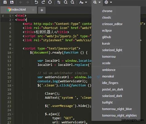Viewport: 146px width, 124px height.
Task: Redo the last edit
Action: click(43, 2)
